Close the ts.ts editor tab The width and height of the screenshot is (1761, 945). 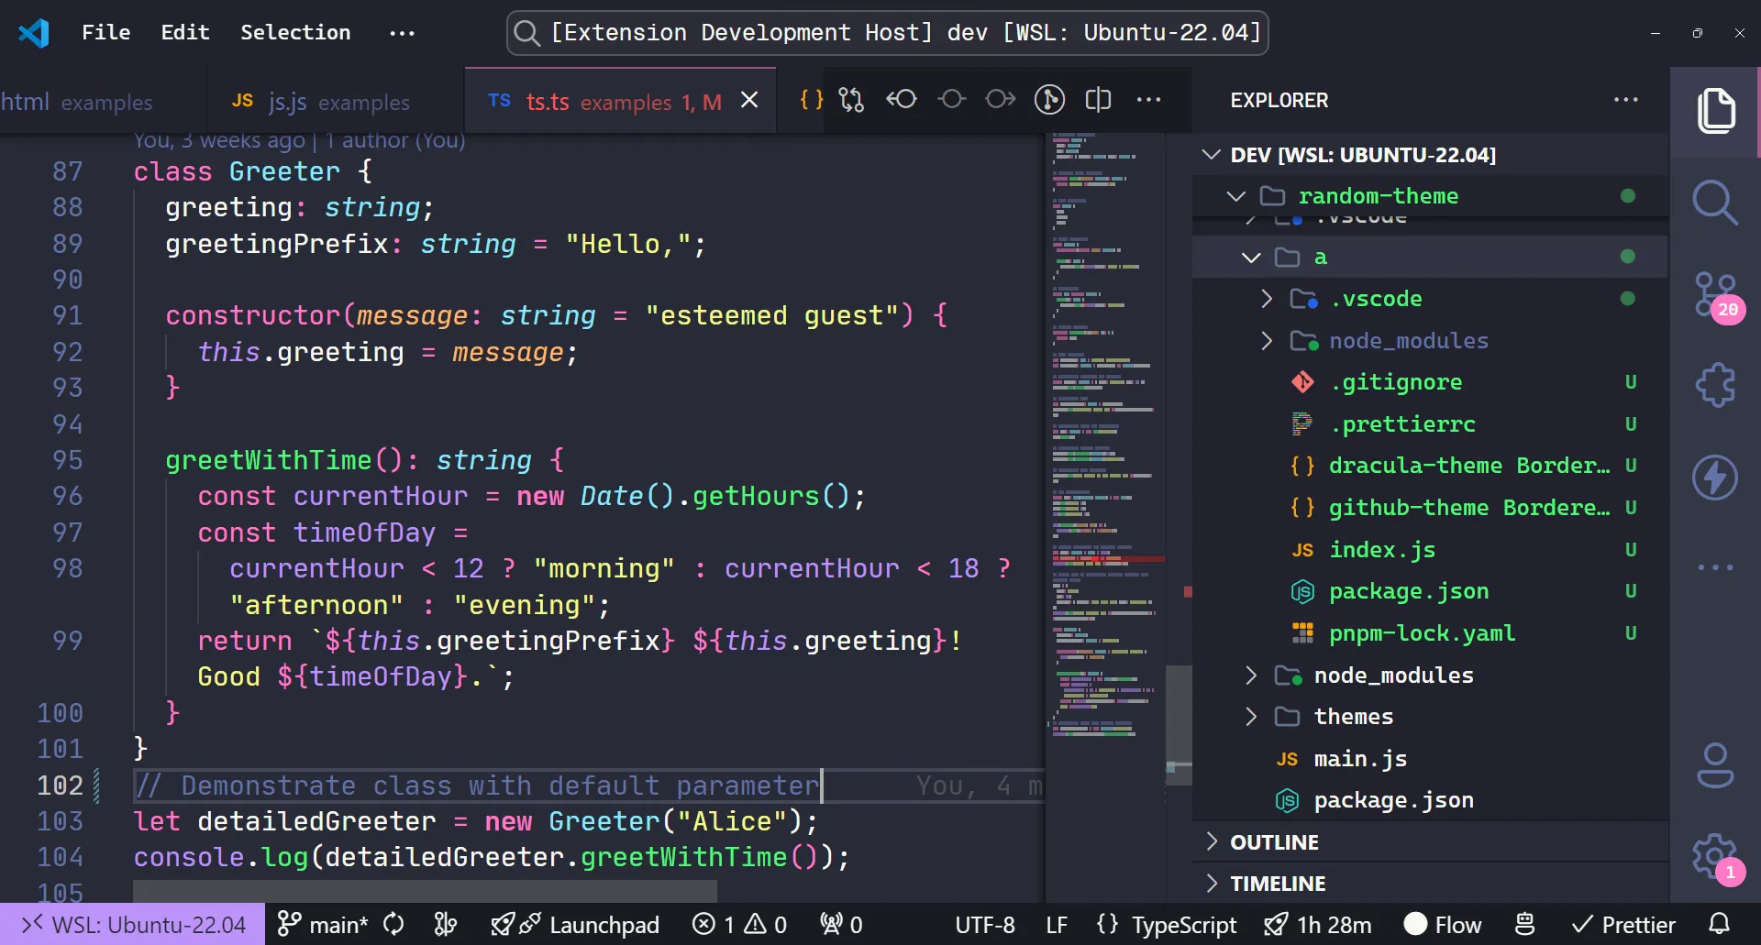(x=749, y=100)
